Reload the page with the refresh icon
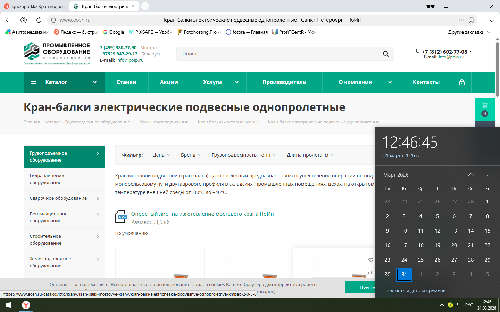500x312 pixels. point(39,20)
